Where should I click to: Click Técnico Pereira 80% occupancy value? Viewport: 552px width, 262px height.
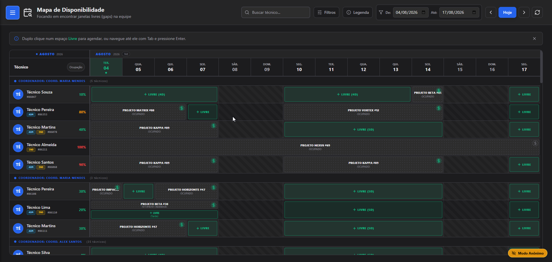pos(83,112)
